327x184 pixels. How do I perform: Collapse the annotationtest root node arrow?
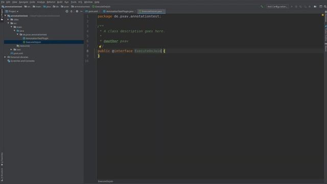coord(6,16)
